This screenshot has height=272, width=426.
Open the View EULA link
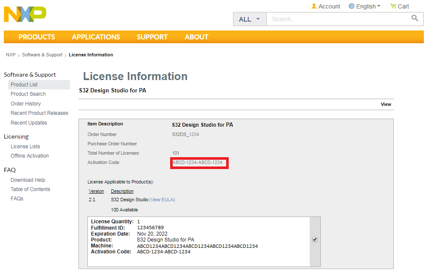(x=162, y=200)
